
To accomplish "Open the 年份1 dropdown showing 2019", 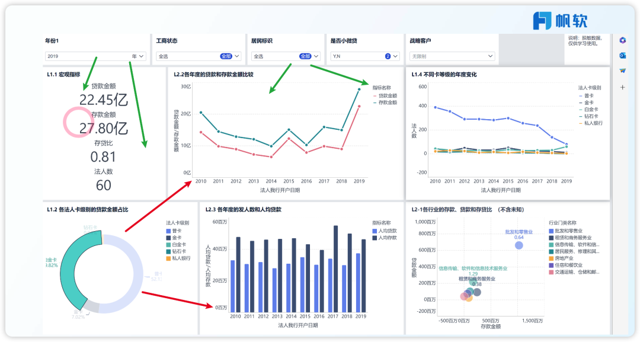I will 95,56.
